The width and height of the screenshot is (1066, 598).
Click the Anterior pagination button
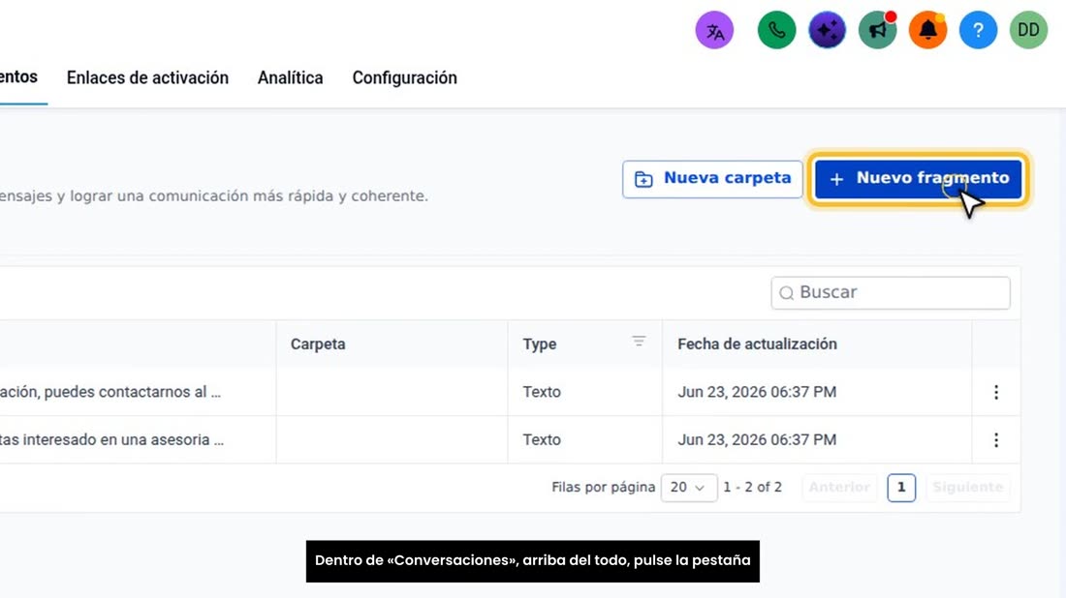click(839, 488)
